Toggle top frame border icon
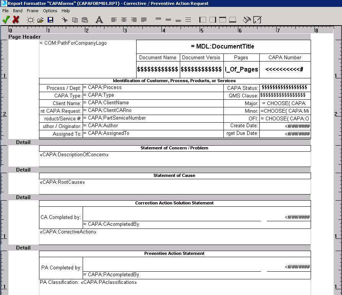Screen dimensions: 342x295 tap(223, 19)
